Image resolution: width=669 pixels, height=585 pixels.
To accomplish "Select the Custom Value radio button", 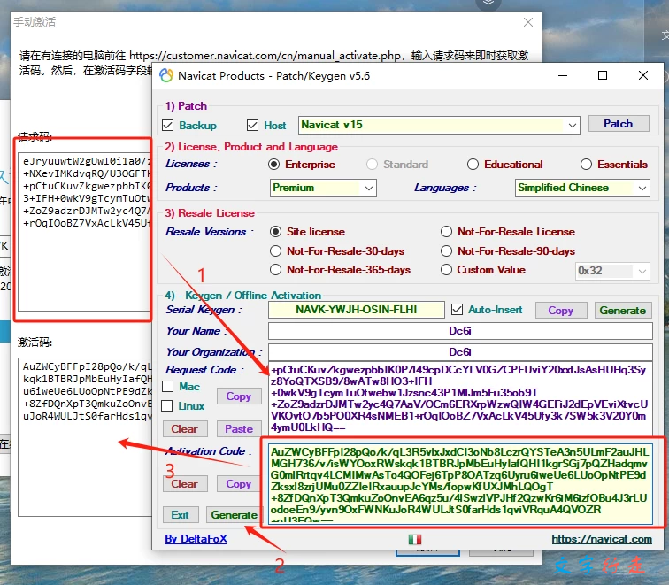I will (x=446, y=270).
